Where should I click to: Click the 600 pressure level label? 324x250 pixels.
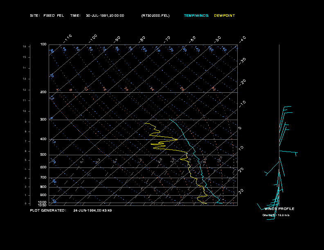point(43,167)
